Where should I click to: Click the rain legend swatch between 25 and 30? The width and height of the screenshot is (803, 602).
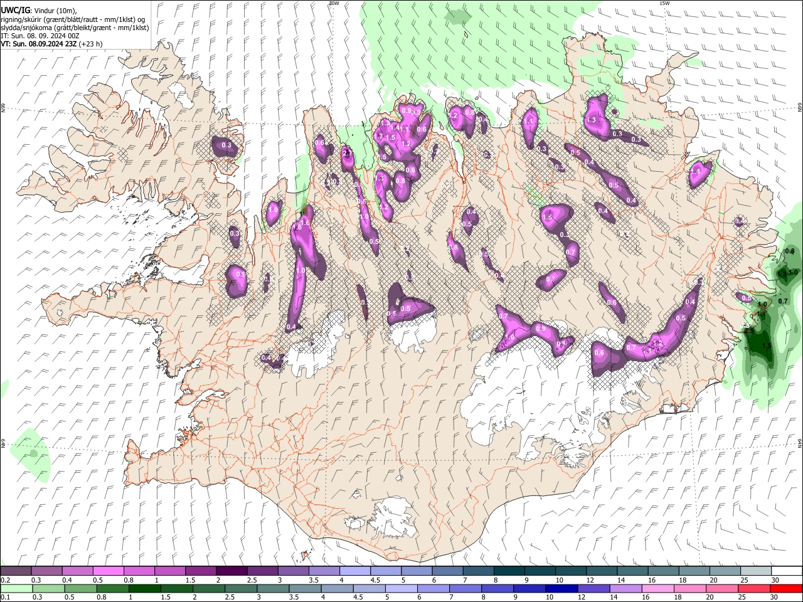coord(755,588)
